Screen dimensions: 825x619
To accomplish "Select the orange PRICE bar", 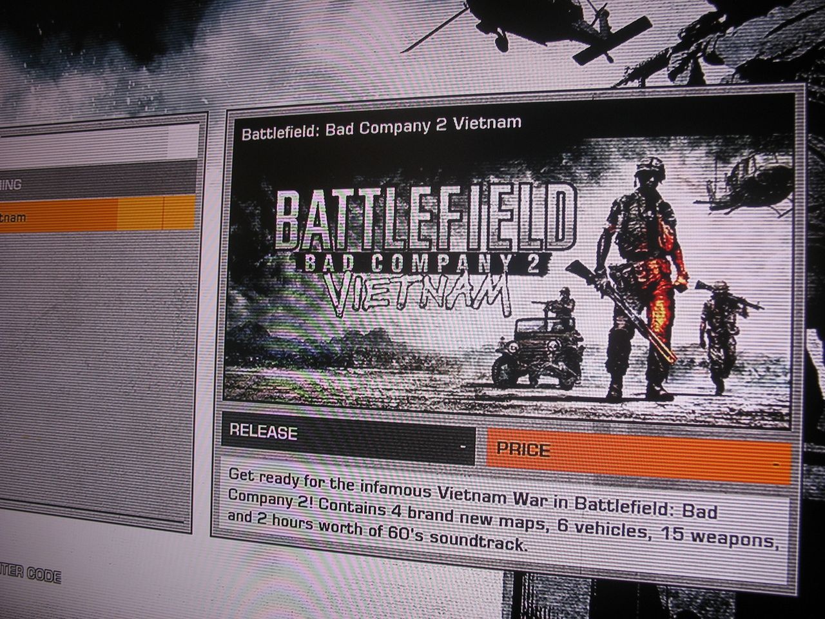I will pyautogui.click(x=639, y=455).
